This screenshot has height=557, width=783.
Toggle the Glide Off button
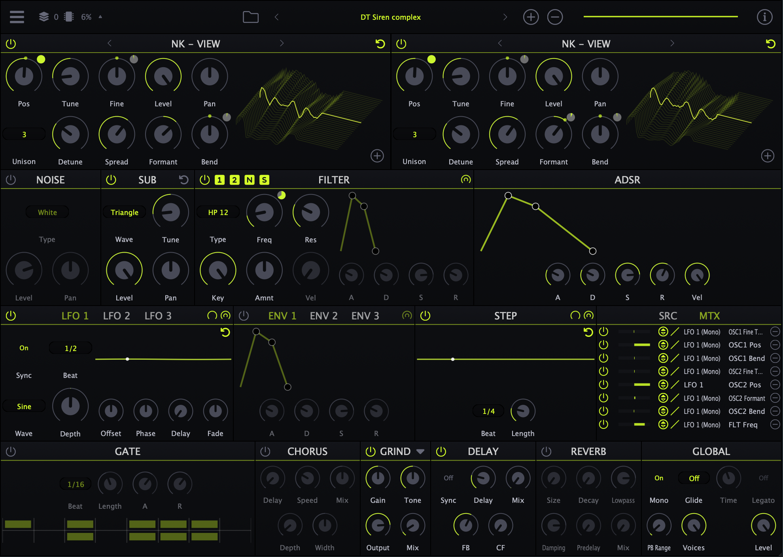(x=694, y=478)
